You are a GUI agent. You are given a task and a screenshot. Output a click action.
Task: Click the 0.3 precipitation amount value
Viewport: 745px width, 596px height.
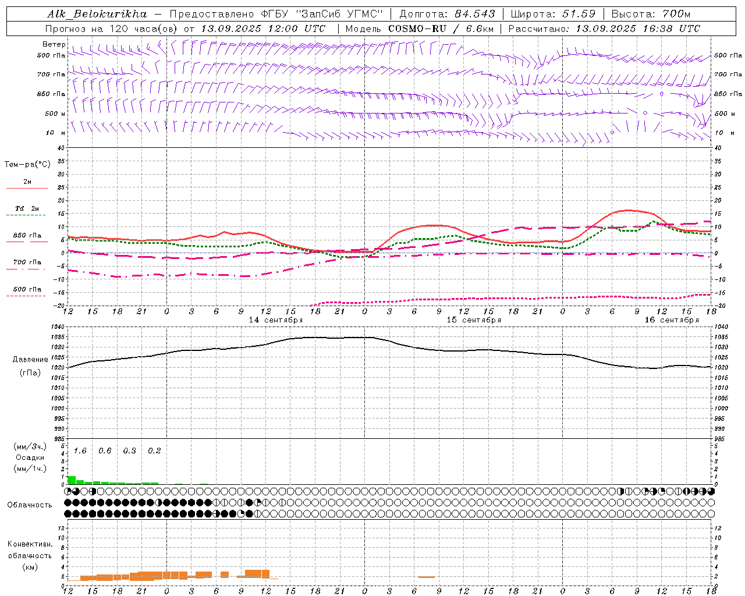129,451
